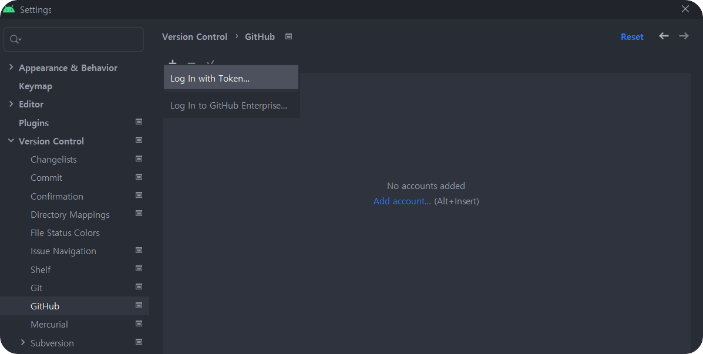Click project-level icon next to Confirmation
Image resolution: width=703 pixels, height=354 pixels.
click(x=139, y=195)
